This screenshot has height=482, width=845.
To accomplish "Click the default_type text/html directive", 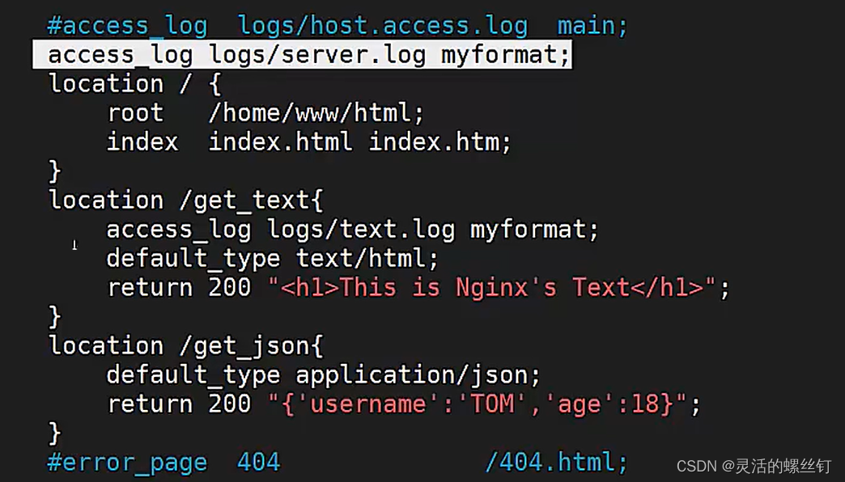I will 271,258.
